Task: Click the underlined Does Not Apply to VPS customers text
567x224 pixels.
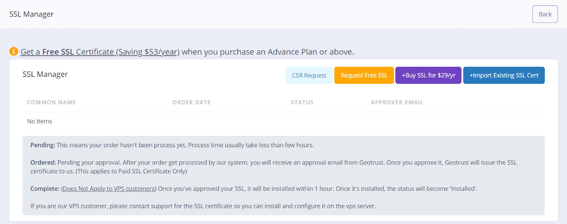Action: (x=109, y=189)
